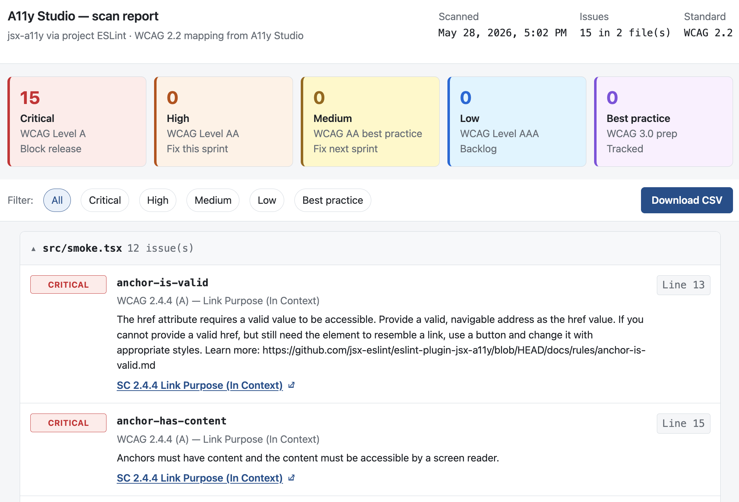Viewport: 739px width, 502px height.
Task: Click the 15 in 2 file(s) value
Action: [625, 33]
